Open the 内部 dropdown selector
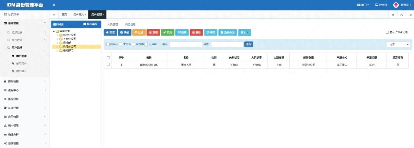 (398, 44)
